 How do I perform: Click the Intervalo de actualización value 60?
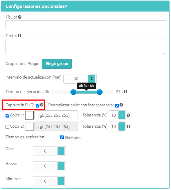click(x=76, y=79)
